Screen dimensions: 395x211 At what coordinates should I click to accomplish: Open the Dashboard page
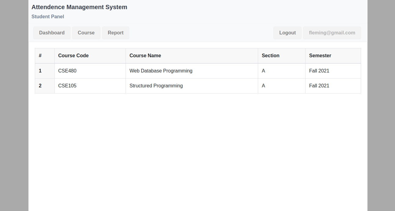[52, 33]
